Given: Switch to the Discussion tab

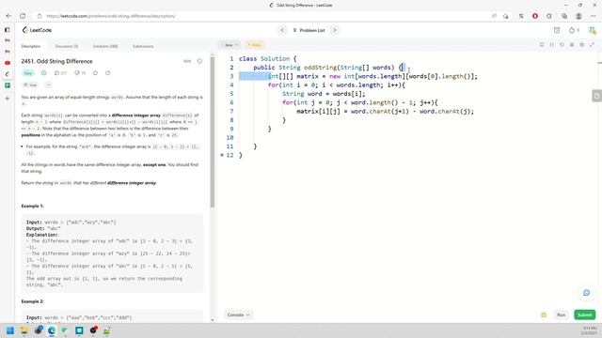Looking at the screenshot, I should 67,46.
